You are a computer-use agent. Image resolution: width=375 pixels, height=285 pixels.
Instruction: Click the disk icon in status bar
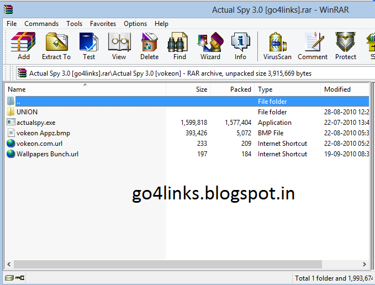[9, 278]
